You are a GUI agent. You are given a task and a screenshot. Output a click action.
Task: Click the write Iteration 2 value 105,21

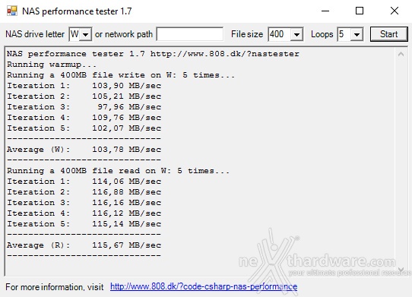pos(108,96)
